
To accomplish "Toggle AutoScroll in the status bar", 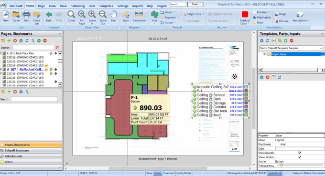I will point(275,173).
